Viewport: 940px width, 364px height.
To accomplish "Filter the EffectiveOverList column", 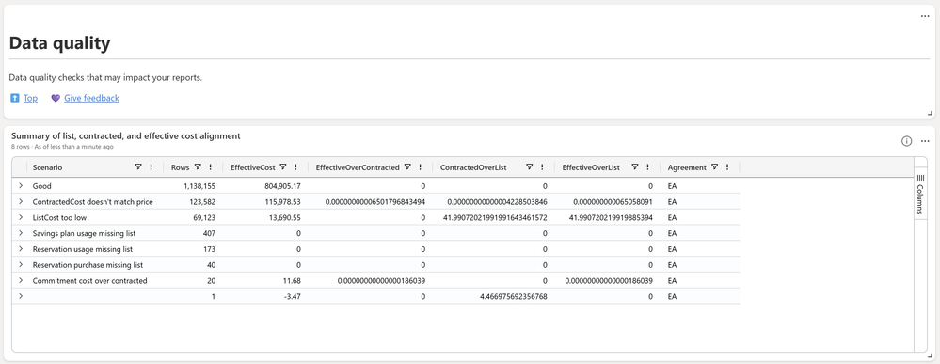I will [635, 167].
